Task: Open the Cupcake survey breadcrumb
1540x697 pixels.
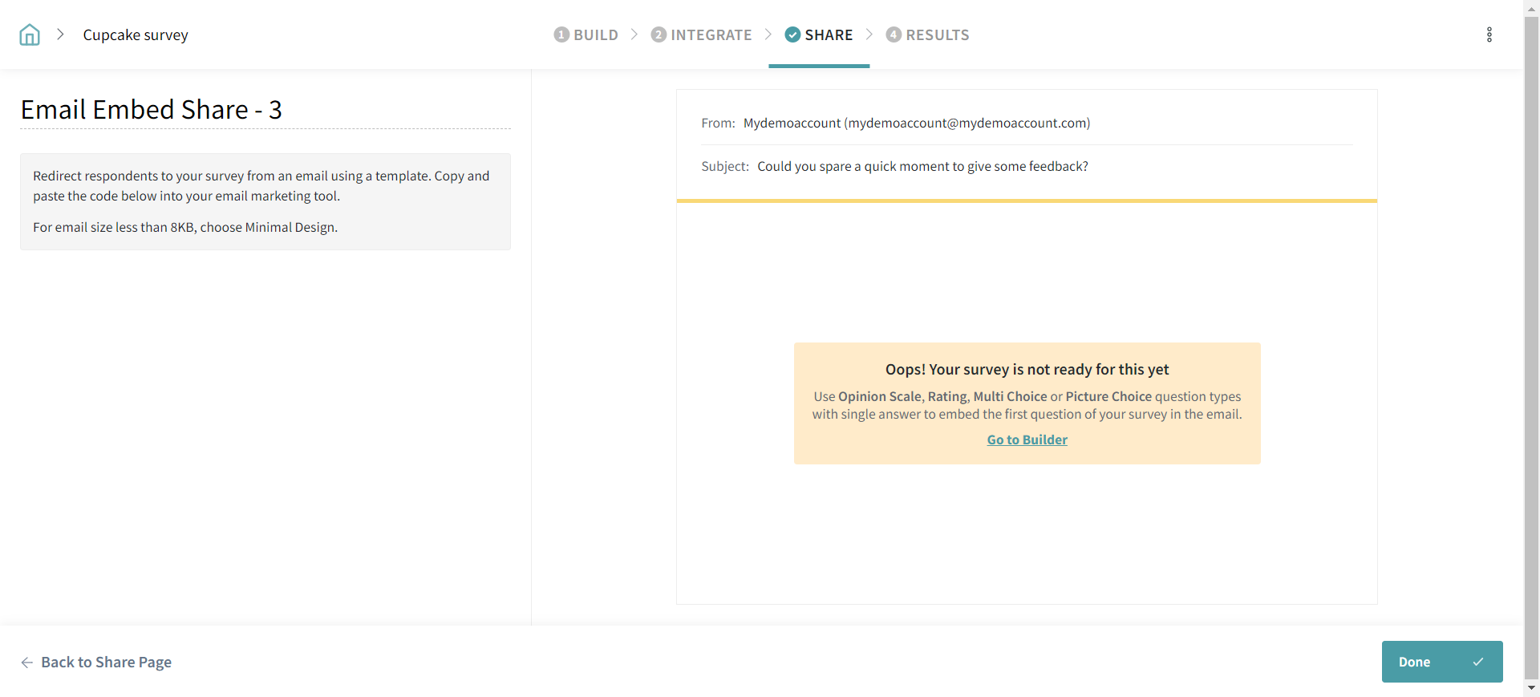Action: point(136,34)
